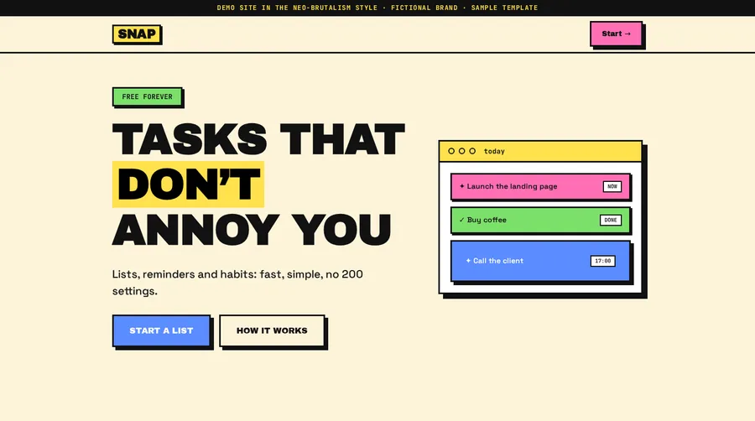The image size is (755, 421).
Task: Select the Buy coffee task row
Action: click(540, 220)
